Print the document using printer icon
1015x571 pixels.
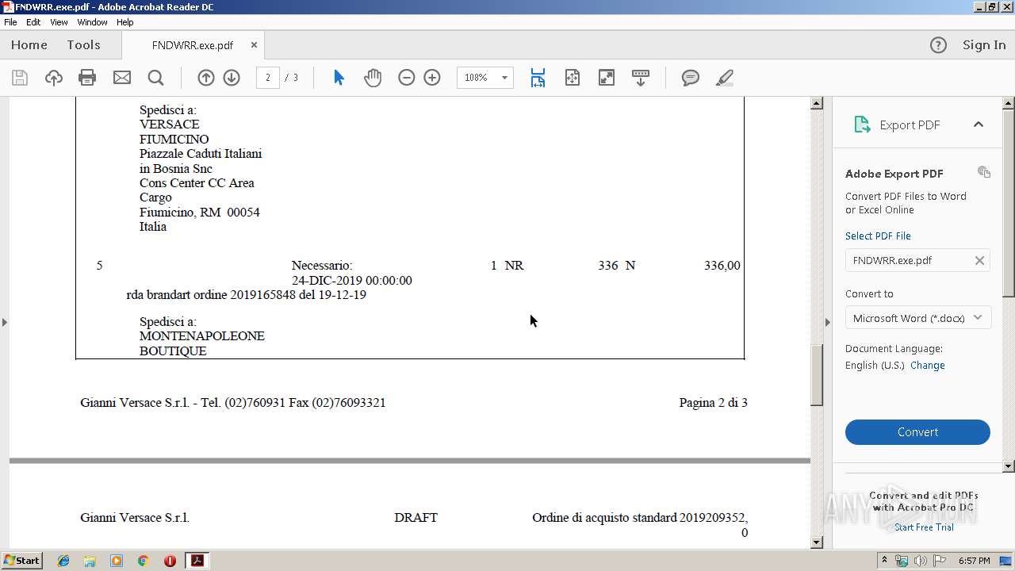click(x=87, y=78)
